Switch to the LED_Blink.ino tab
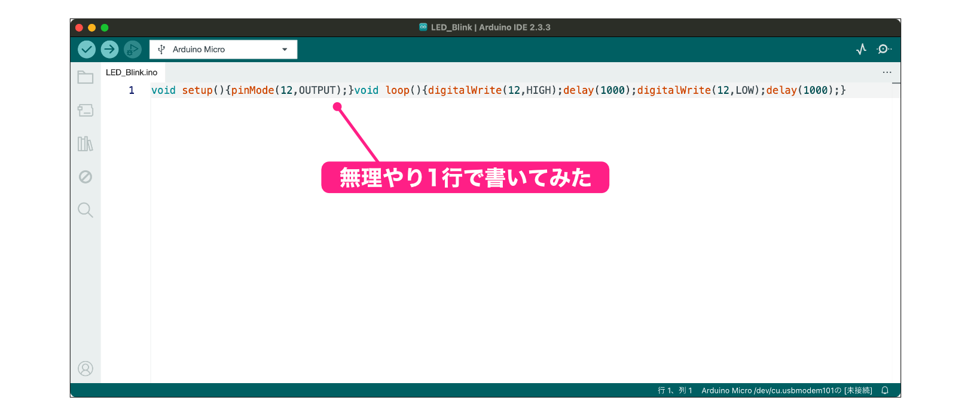 point(132,72)
